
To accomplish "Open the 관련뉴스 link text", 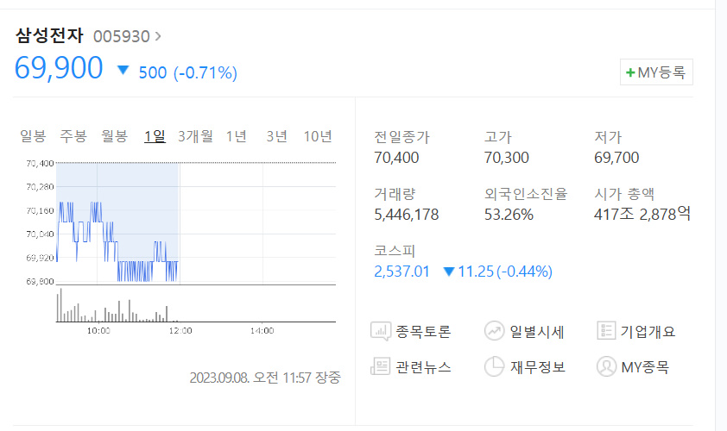I will click(423, 367).
